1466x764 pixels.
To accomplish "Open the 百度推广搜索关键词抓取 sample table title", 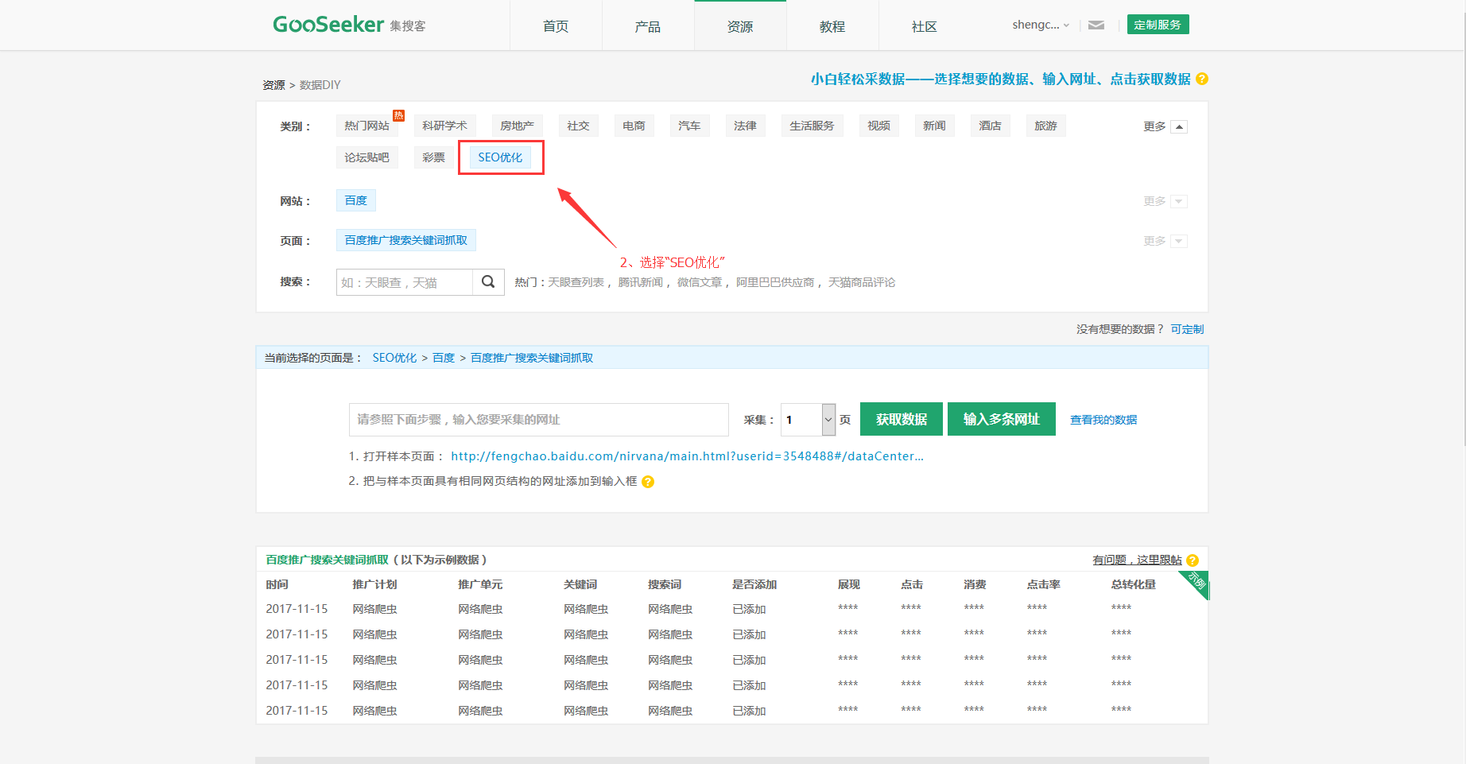I will coord(328,560).
